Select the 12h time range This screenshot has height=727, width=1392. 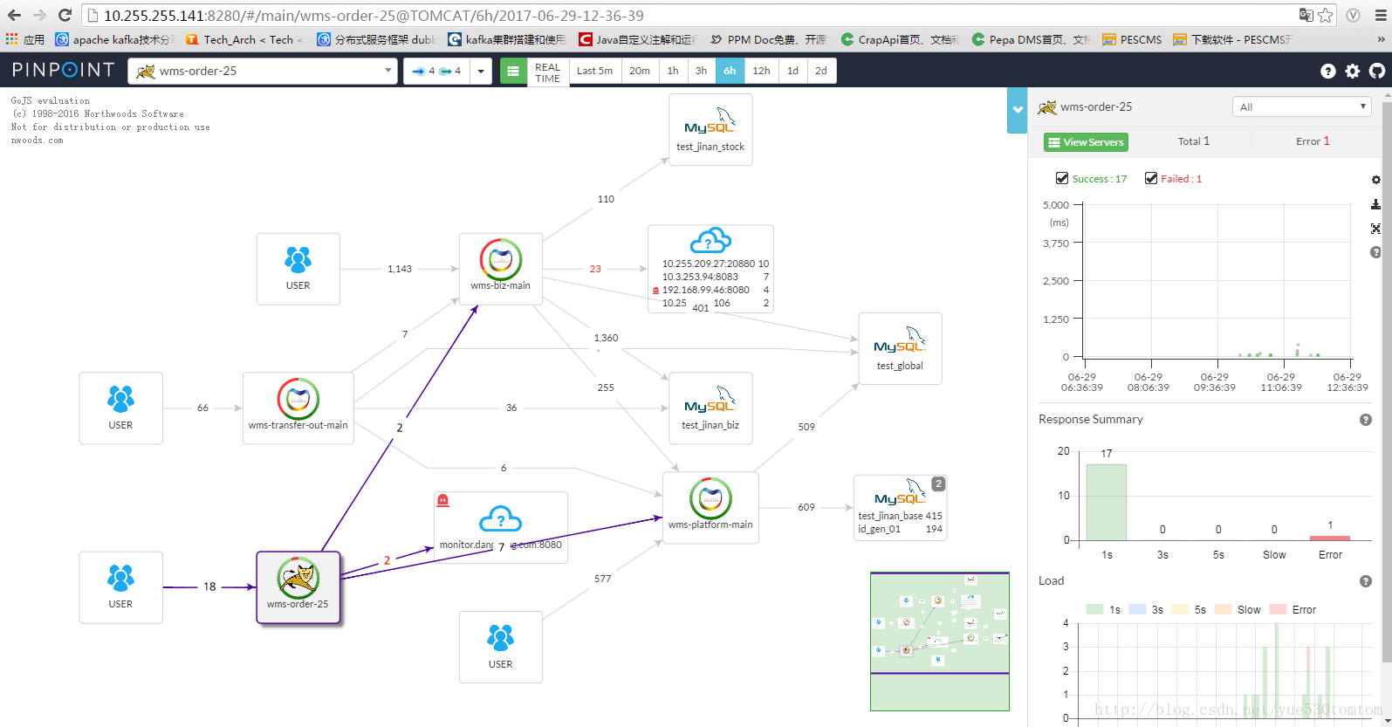[x=762, y=71]
